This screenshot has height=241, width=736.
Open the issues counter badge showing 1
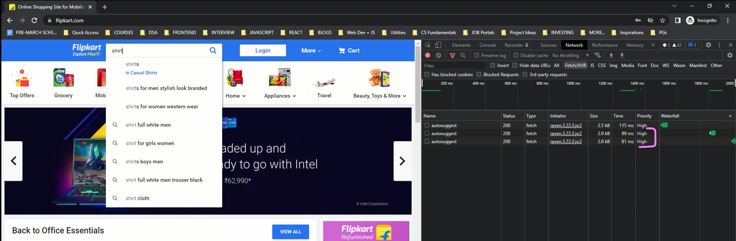click(x=692, y=45)
